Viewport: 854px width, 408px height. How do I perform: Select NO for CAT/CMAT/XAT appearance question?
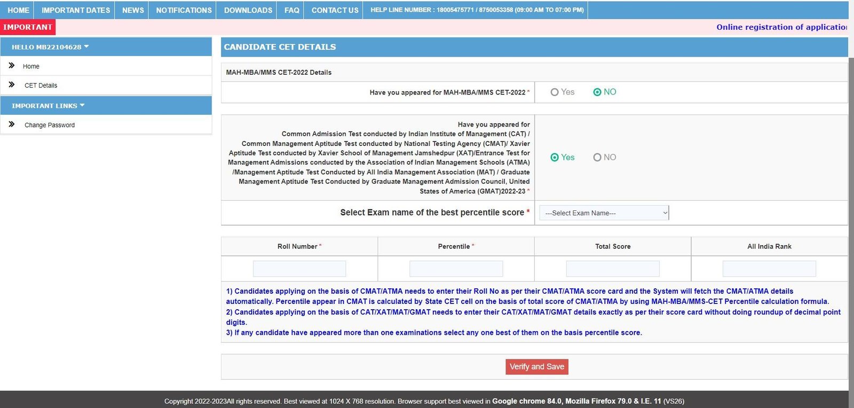coord(597,158)
